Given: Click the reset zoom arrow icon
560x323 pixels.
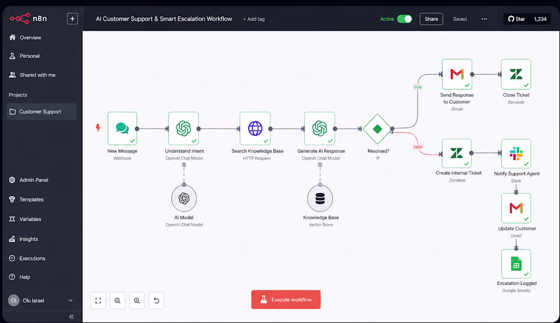Looking at the screenshot, I should click(x=156, y=301).
